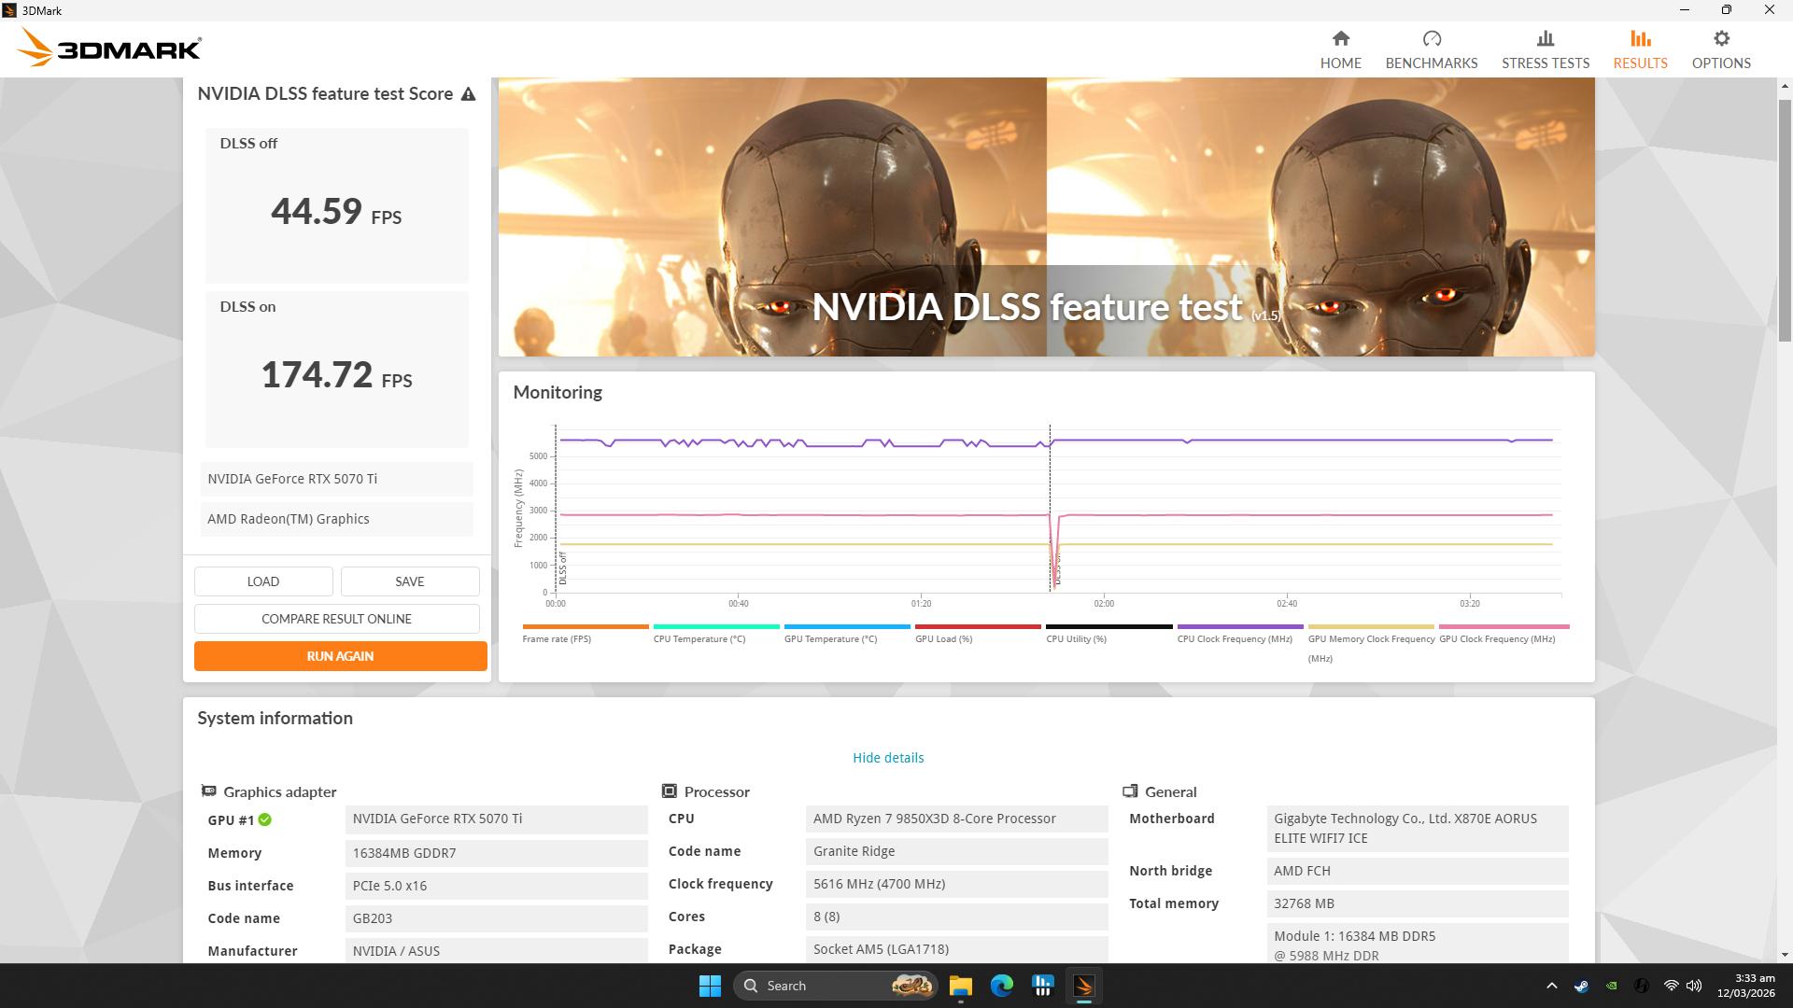Image resolution: width=1793 pixels, height=1008 pixels.
Task: Show hidden icons tray chevron
Action: point(1551,986)
